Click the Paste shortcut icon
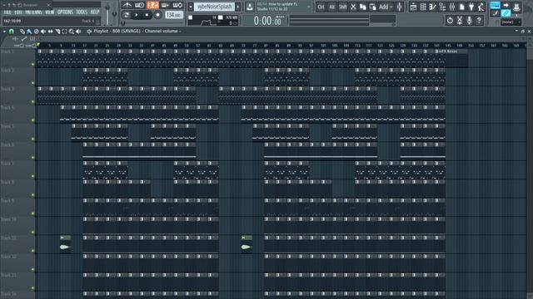This screenshot has height=299, width=533. tap(372, 7)
